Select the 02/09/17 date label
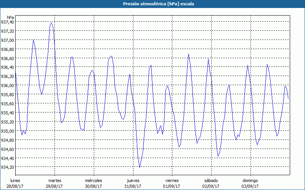The width and height of the screenshot is (305, 190). point(211,186)
